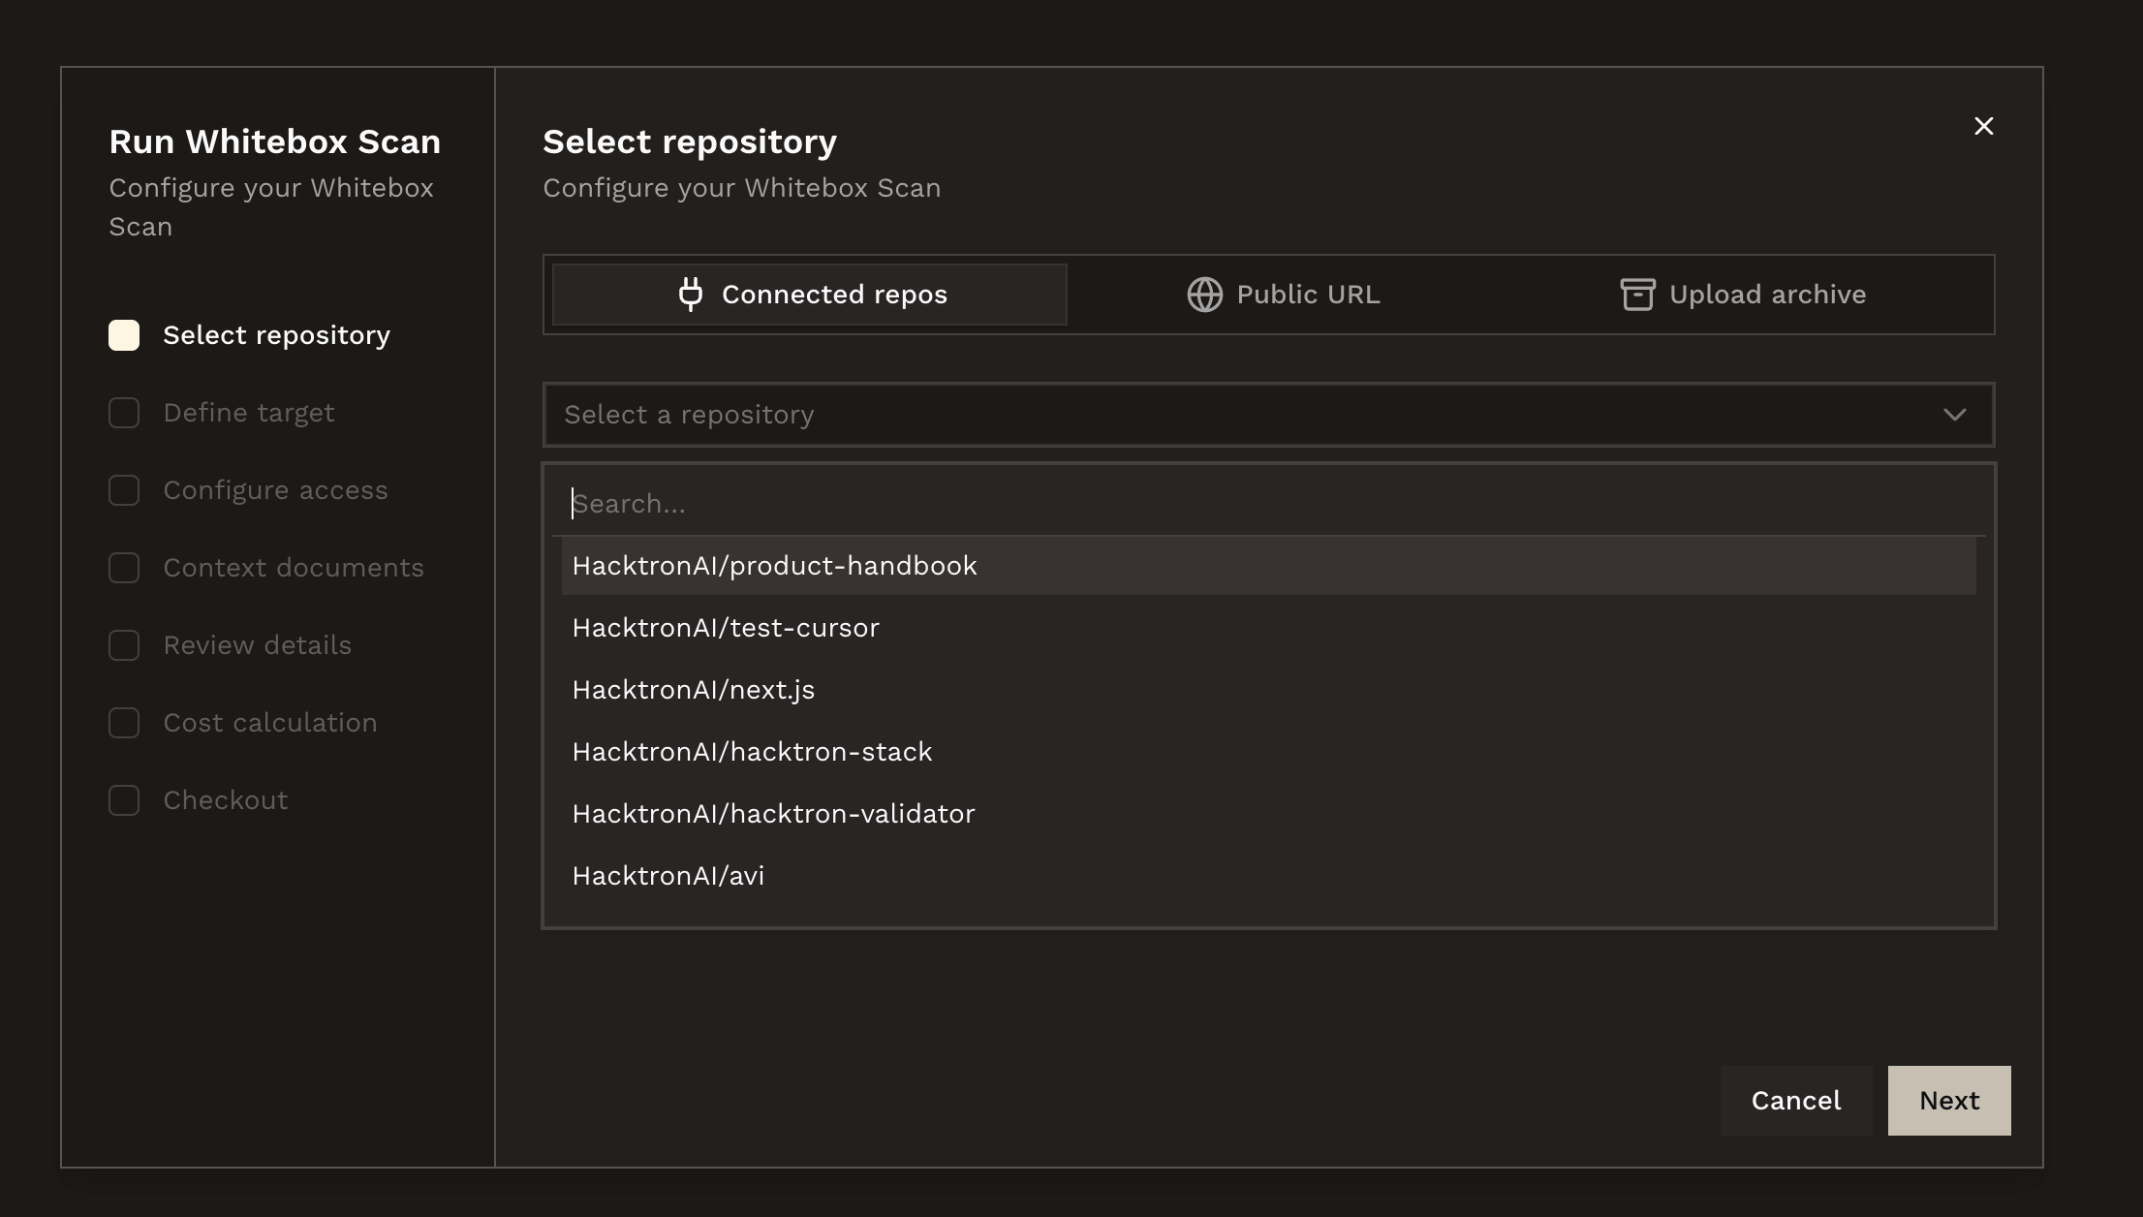Go to Configure access step label
The height and width of the screenshot is (1217, 2143).
point(275,490)
